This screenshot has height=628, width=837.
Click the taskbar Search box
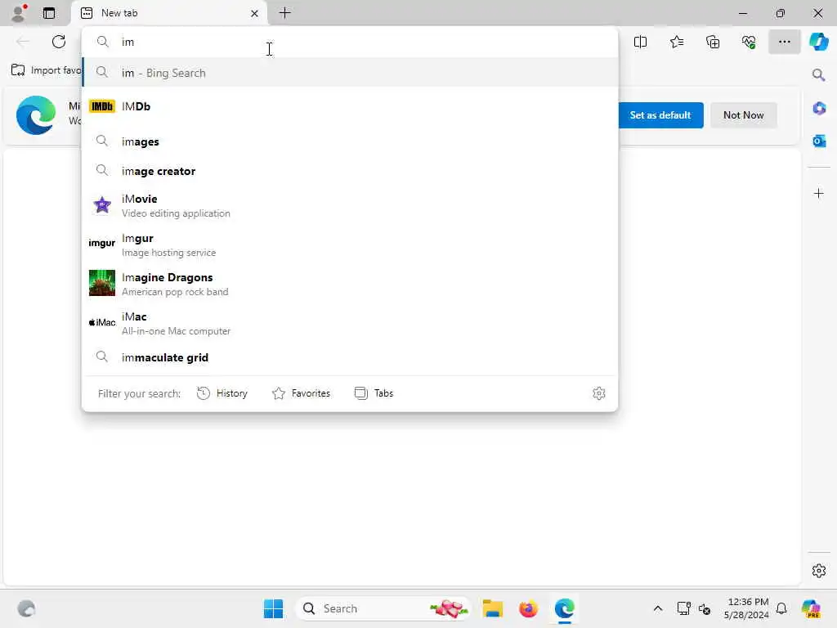click(x=383, y=608)
